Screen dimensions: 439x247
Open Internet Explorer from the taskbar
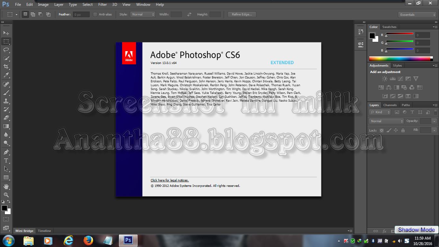point(68,240)
